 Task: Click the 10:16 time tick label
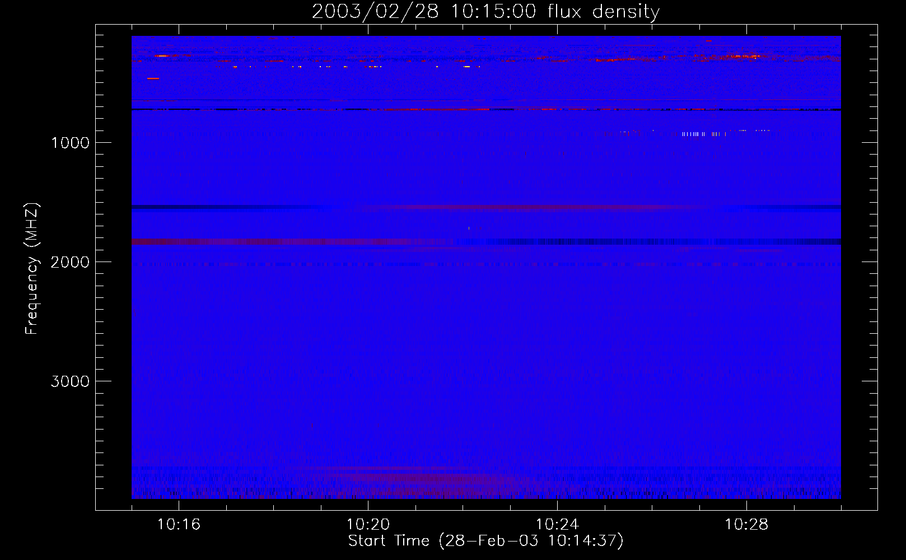179,525
